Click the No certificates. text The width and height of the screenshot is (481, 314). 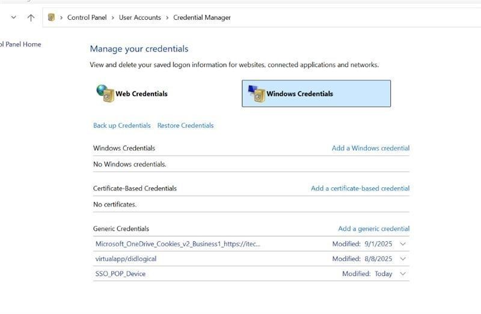[115, 204]
